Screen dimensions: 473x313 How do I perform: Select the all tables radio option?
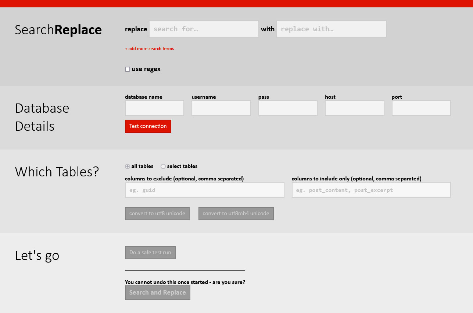click(x=128, y=166)
